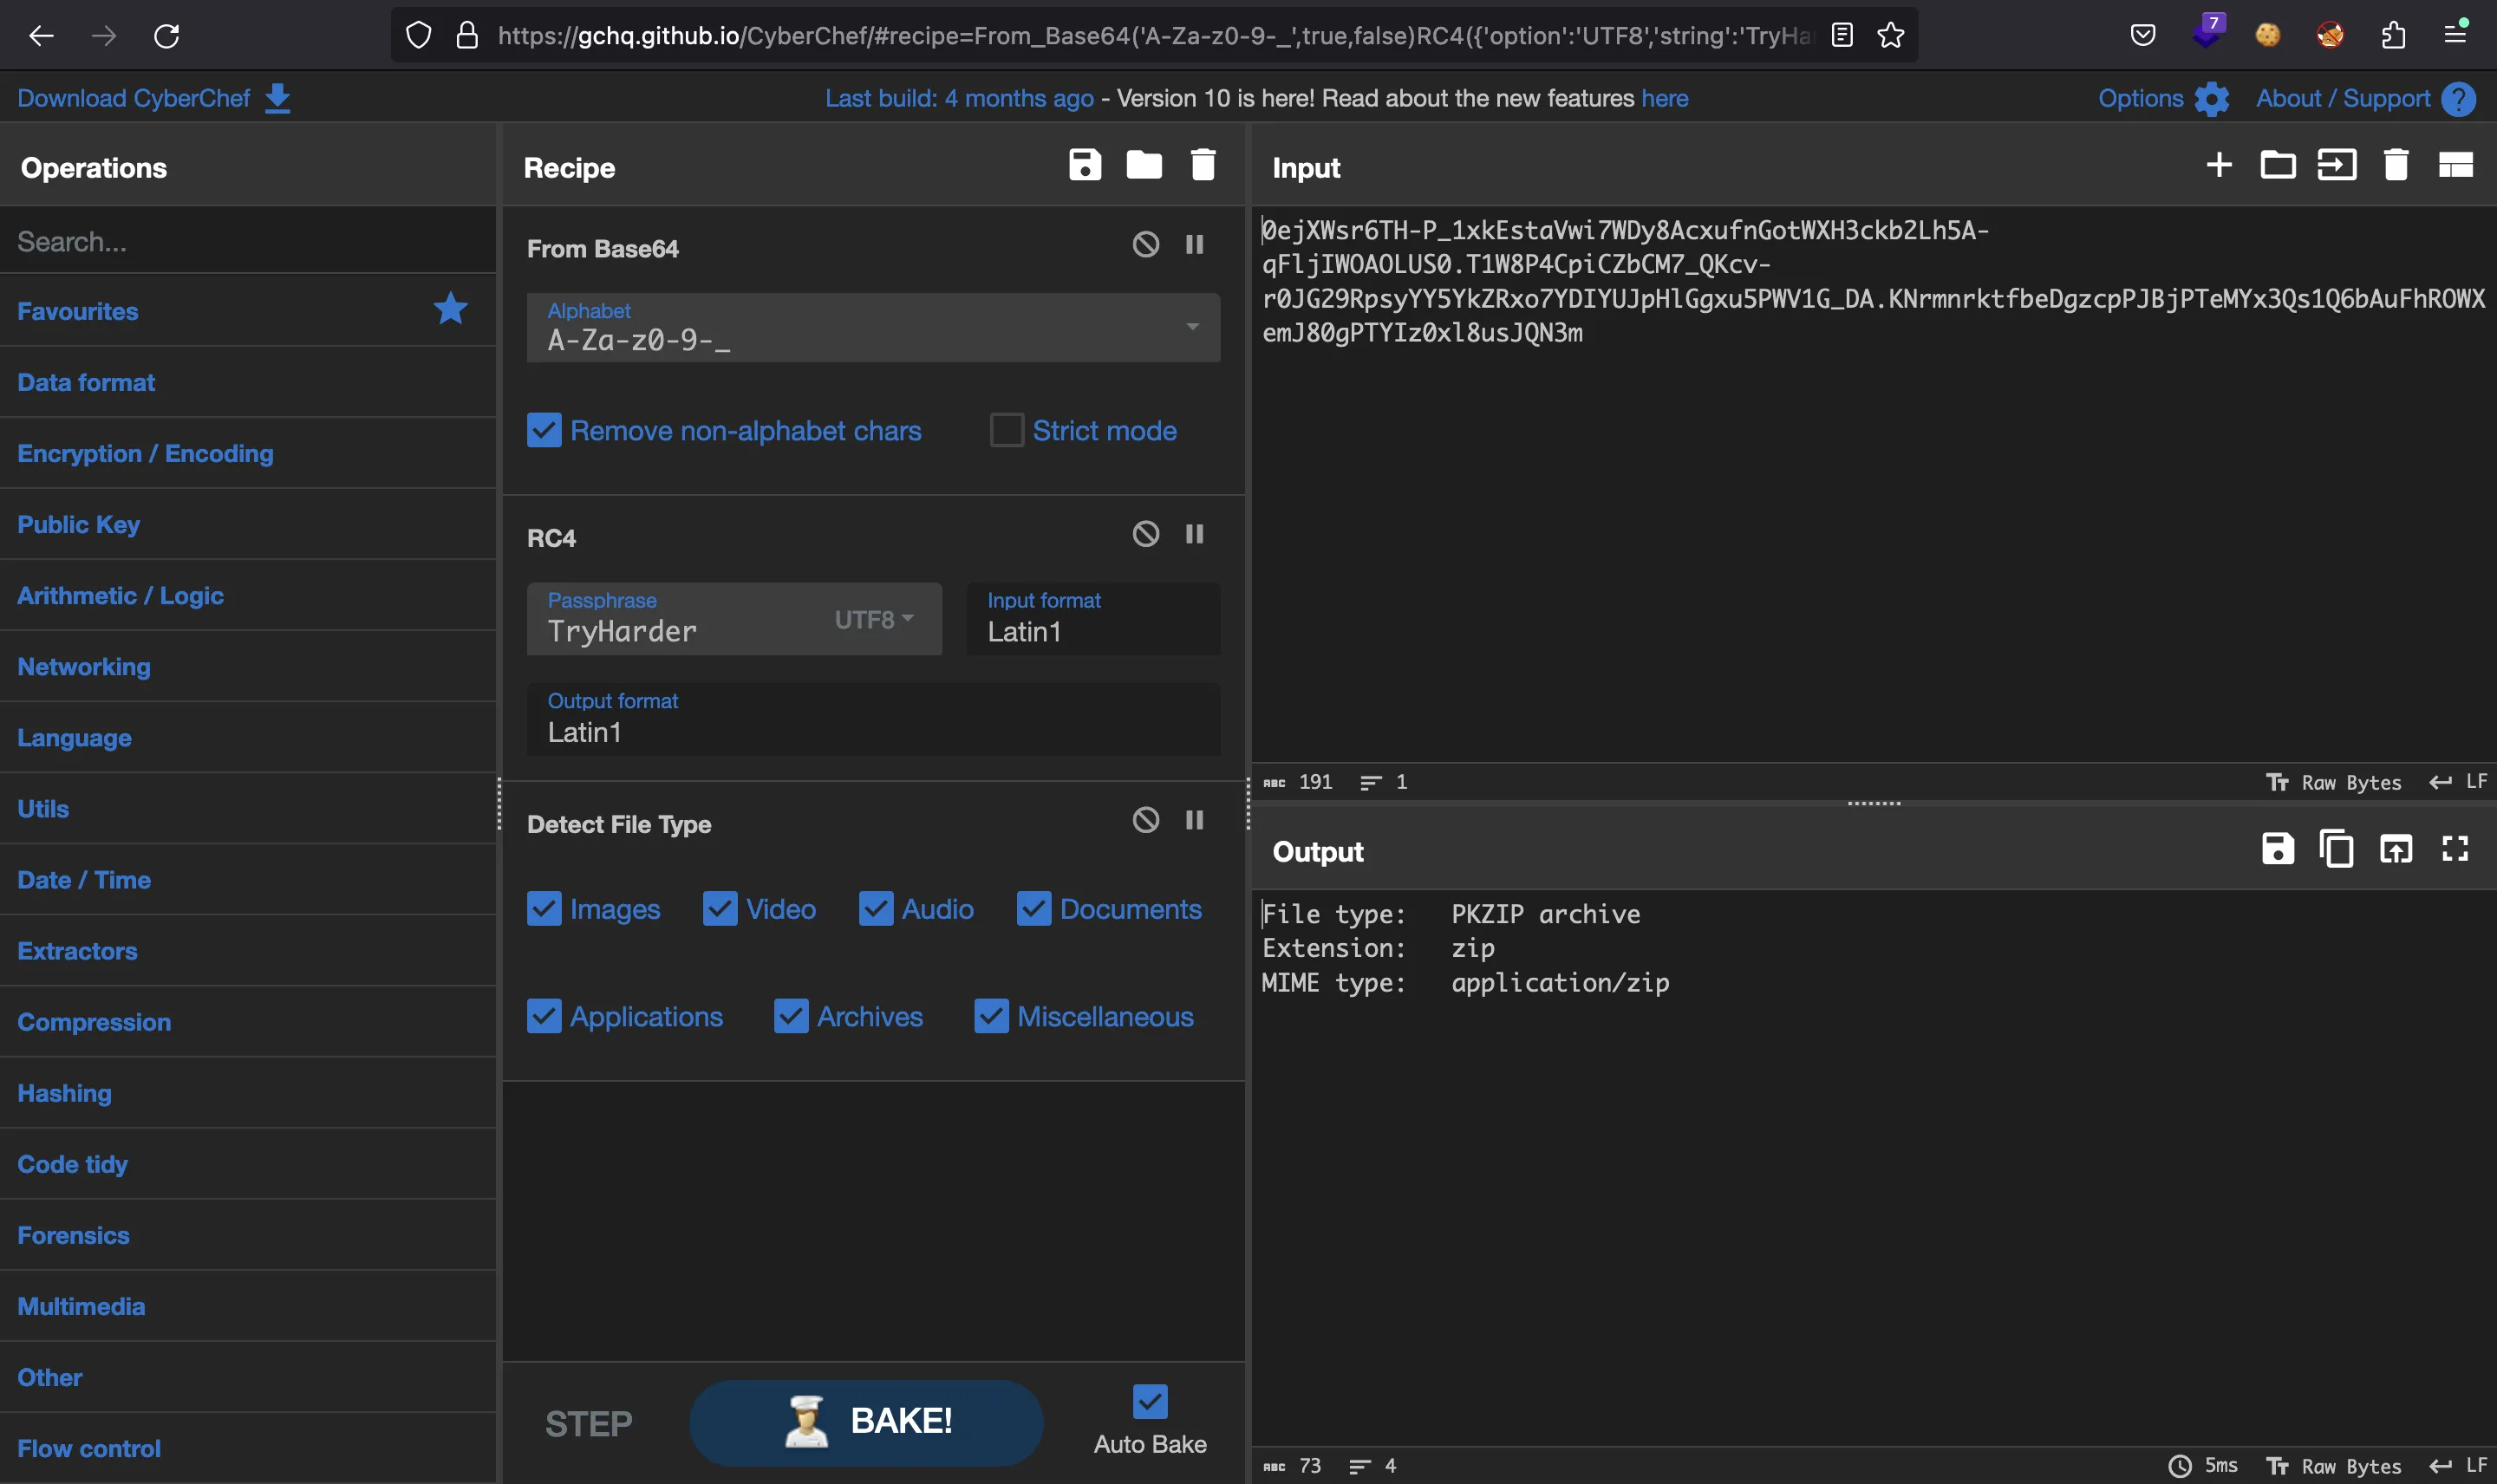Screen dimensions: 2497x1484
Task: Open the browser hamburger menu
Action: tap(2455, 36)
